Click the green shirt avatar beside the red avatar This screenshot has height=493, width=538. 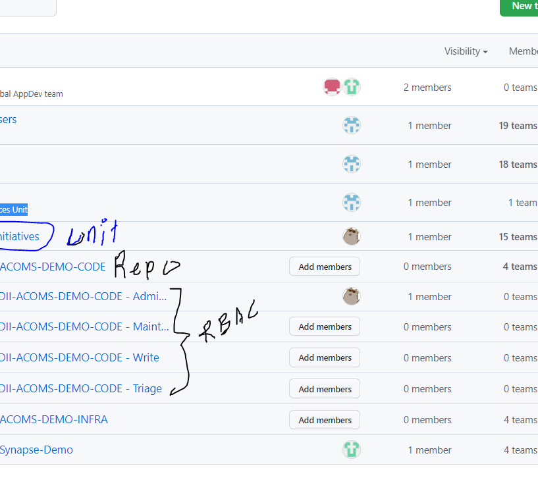pos(352,86)
